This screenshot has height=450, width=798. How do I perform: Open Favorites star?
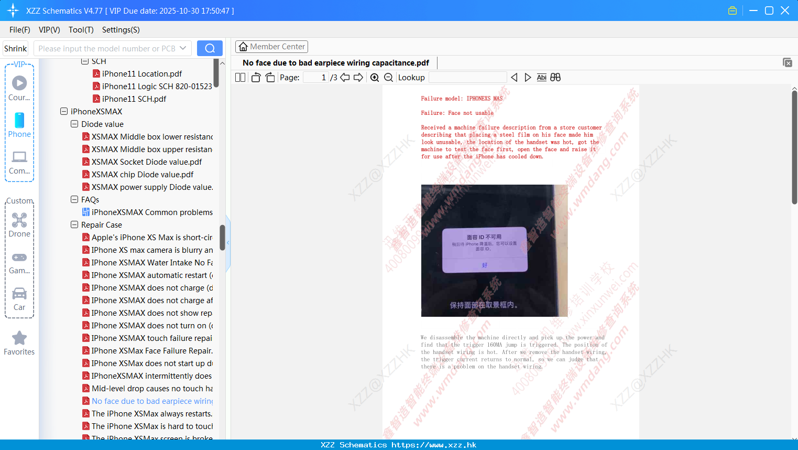[x=19, y=343]
